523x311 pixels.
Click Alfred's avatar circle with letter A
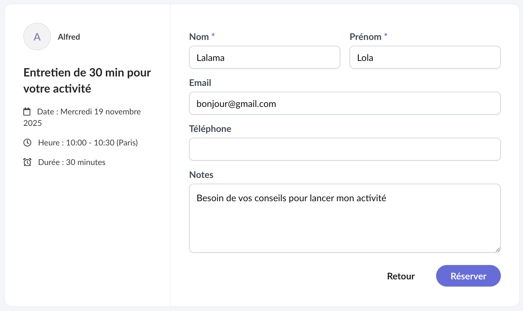coord(37,37)
